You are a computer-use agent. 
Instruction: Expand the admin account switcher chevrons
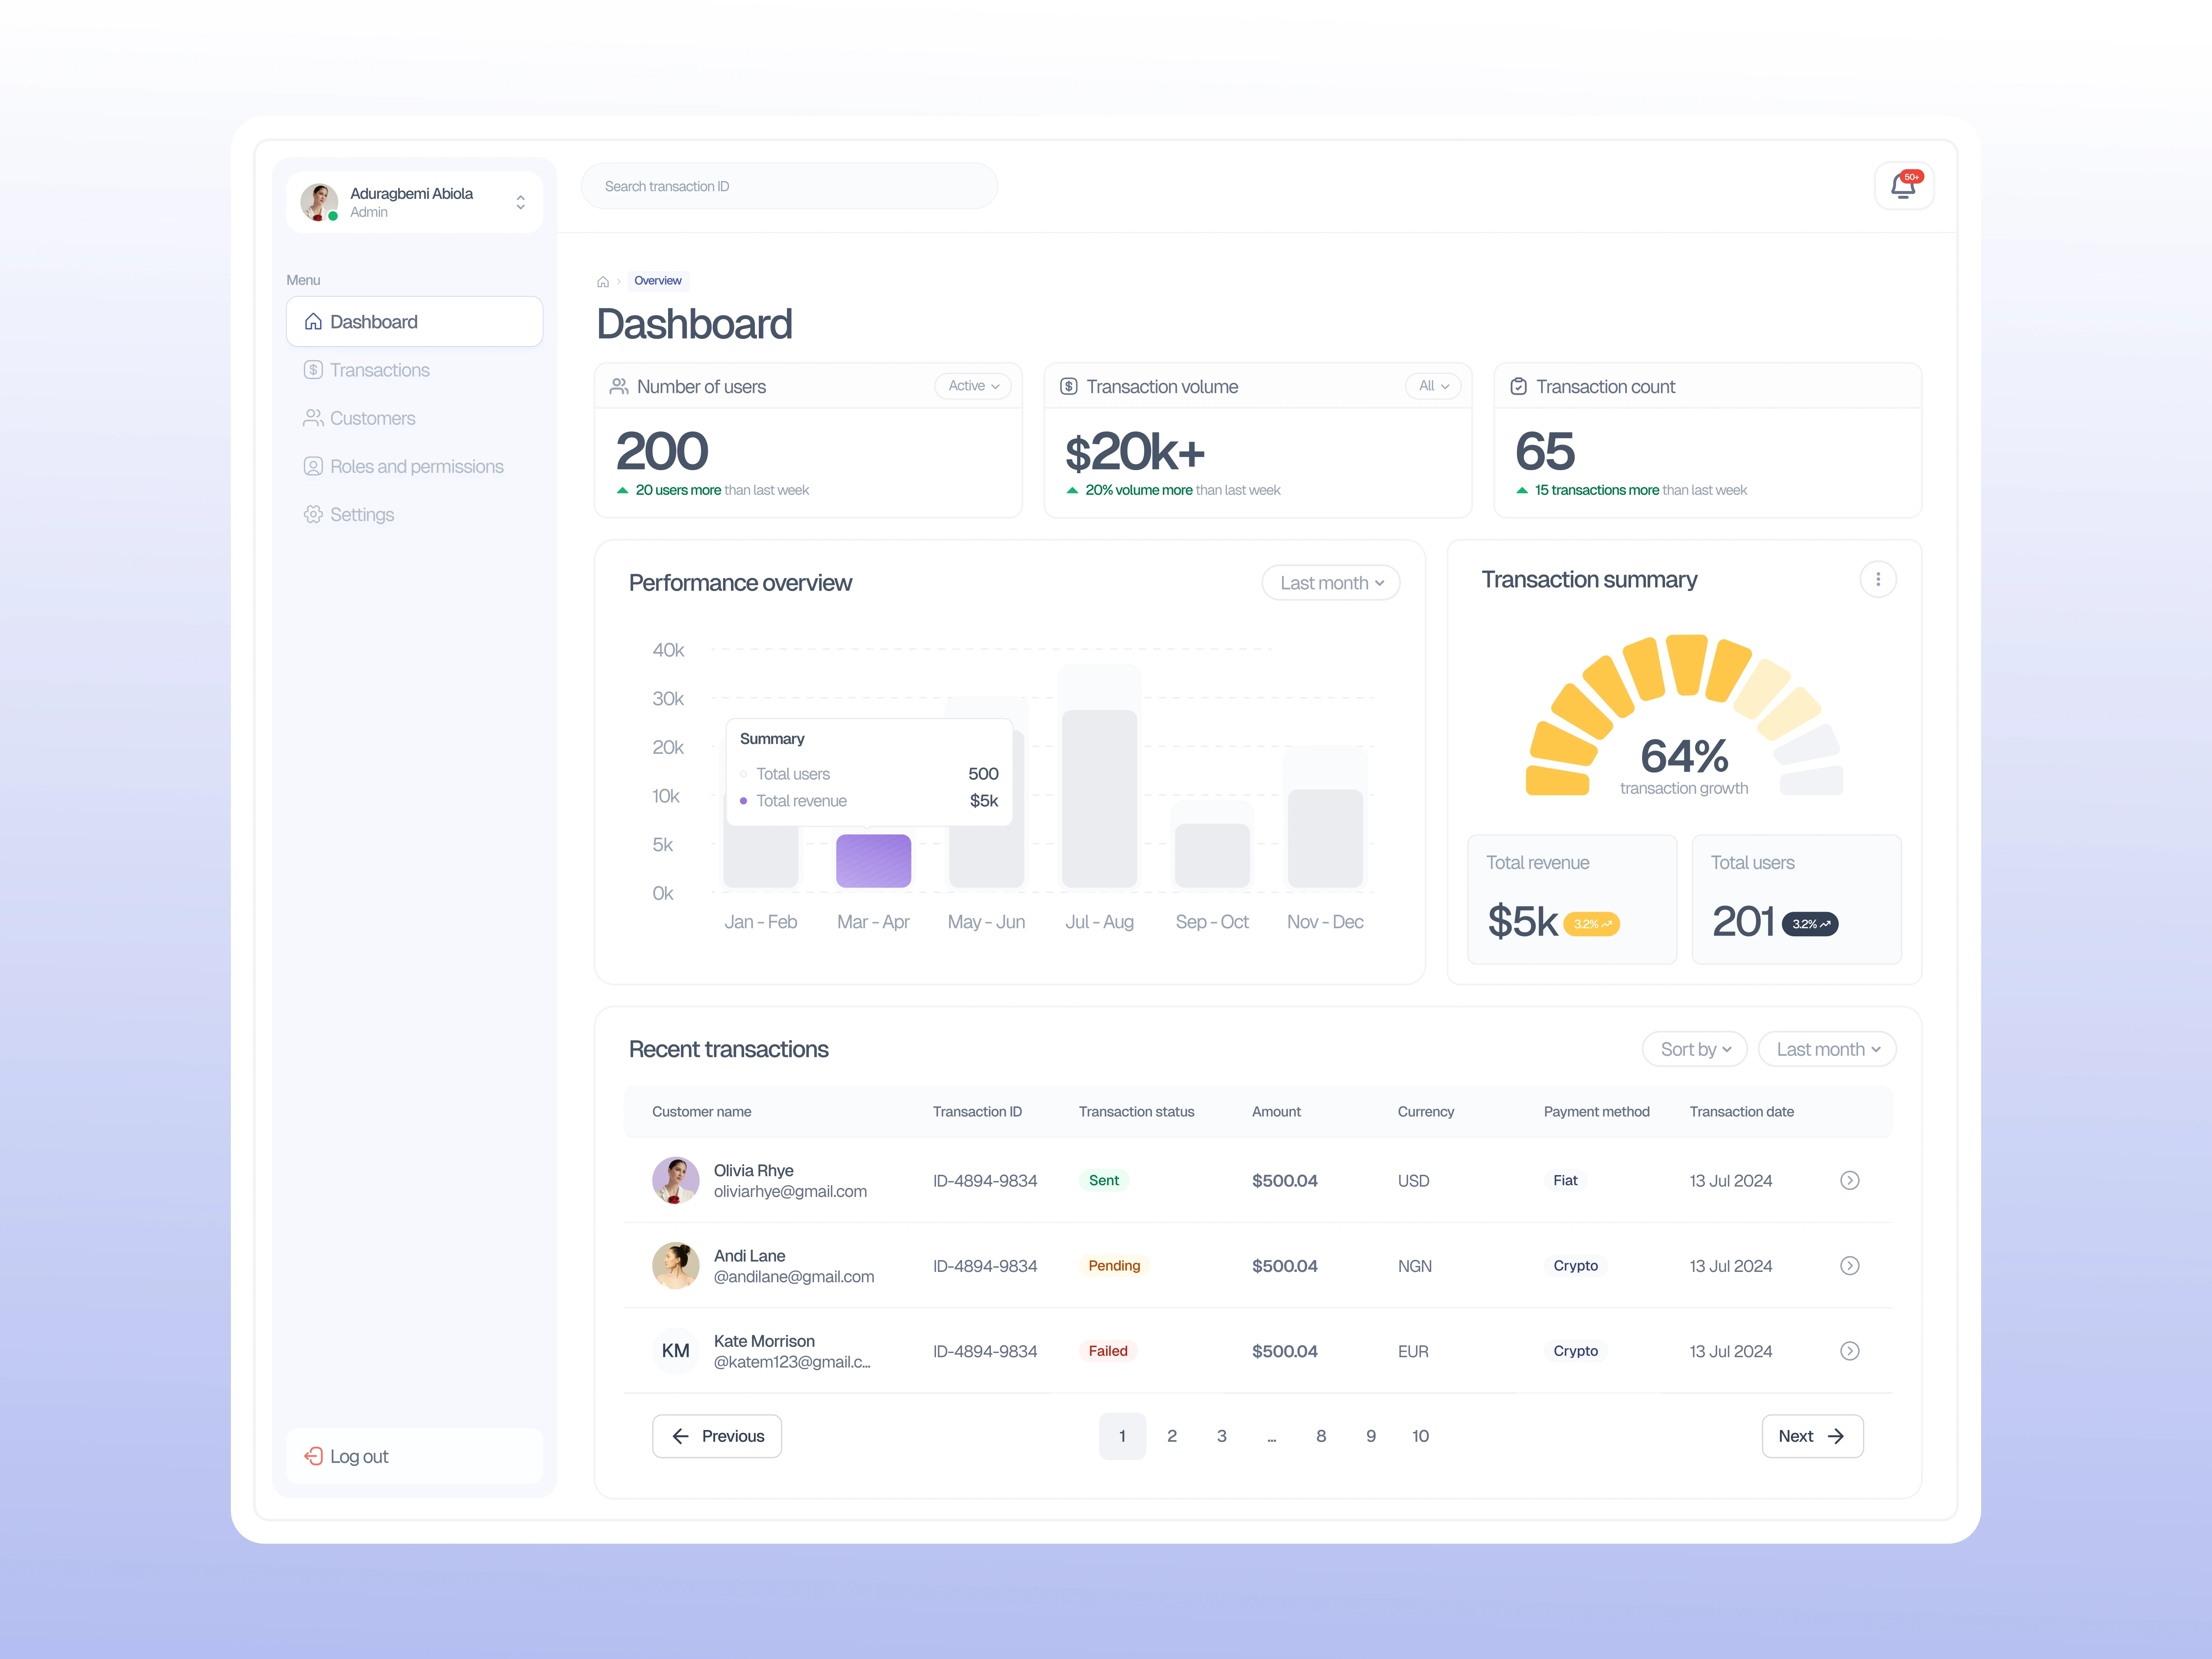(520, 203)
